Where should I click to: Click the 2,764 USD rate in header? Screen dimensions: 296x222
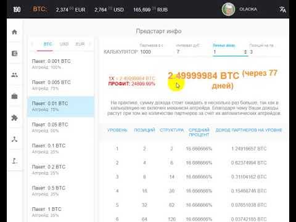[109, 9]
